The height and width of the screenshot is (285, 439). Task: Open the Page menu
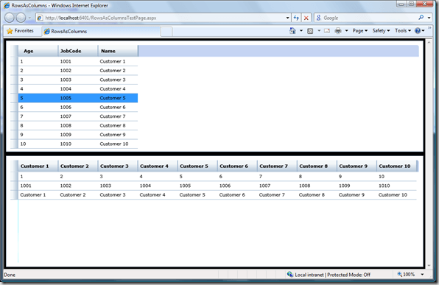click(359, 31)
